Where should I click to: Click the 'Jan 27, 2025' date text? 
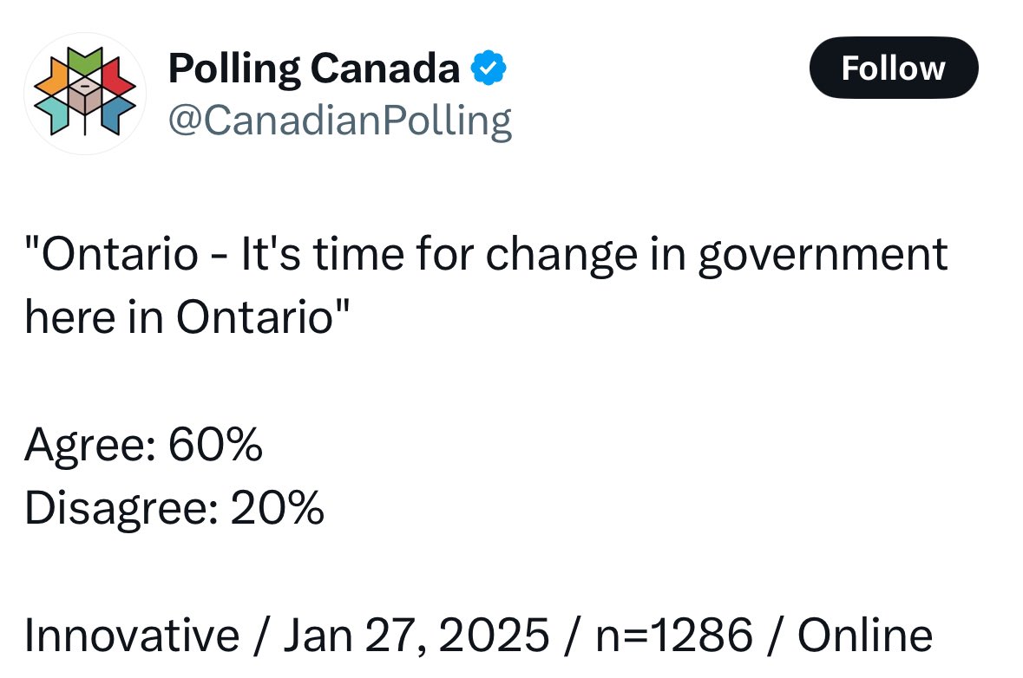click(416, 635)
